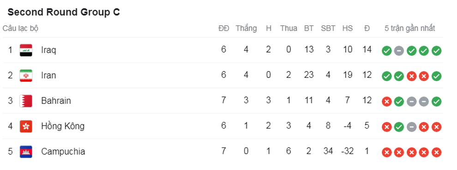Viewport: 457px width, 170px height.
Task: Select Iran's first red loss icon
Action: (412, 76)
